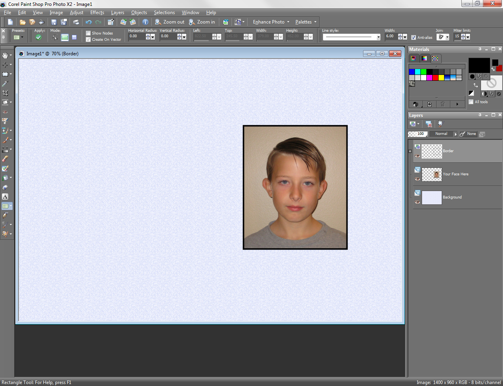The image size is (503, 386).
Task: Select the Text tool
Action: pyautogui.click(x=5, y=197)
